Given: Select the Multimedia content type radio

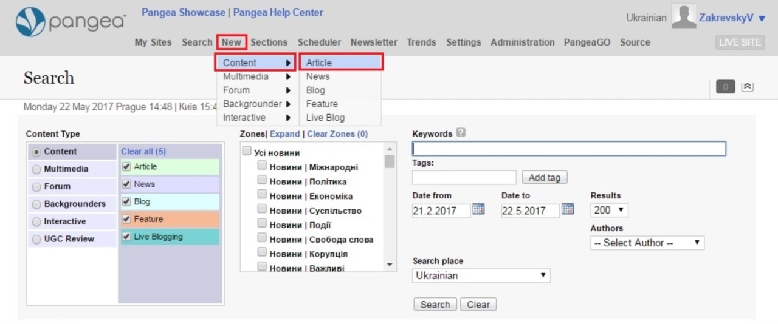Looking at the screenshot, I should coord(36,169).
